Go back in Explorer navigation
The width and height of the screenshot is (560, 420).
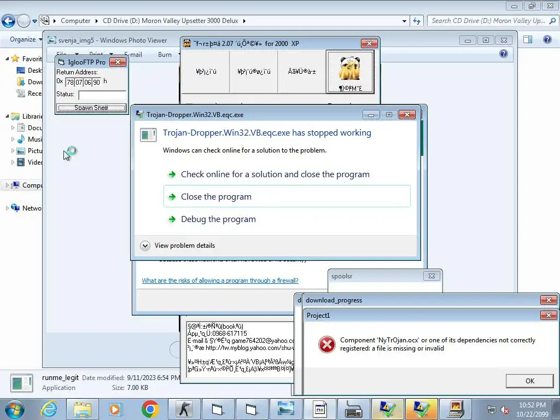(x=9, y=21)
